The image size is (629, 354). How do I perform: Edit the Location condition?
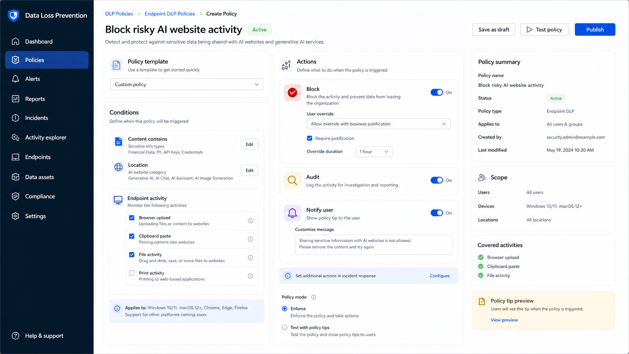(249, 170)
